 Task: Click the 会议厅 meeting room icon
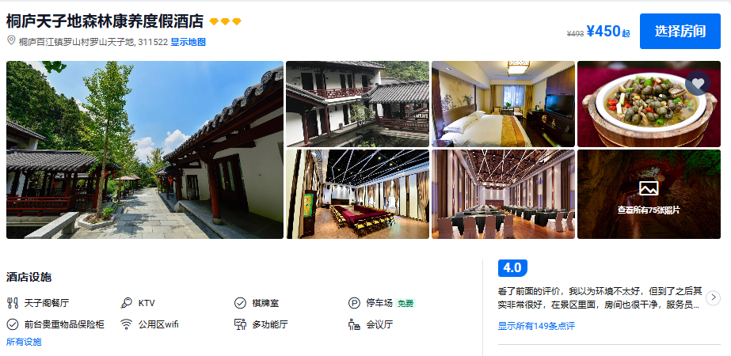[x=354, y=324]
